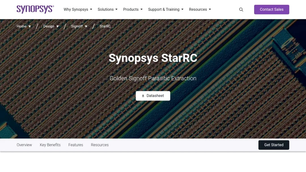Jump to the Key Benefits section tab
This screenshot has width=306, height=172.
tap(50, 145)
